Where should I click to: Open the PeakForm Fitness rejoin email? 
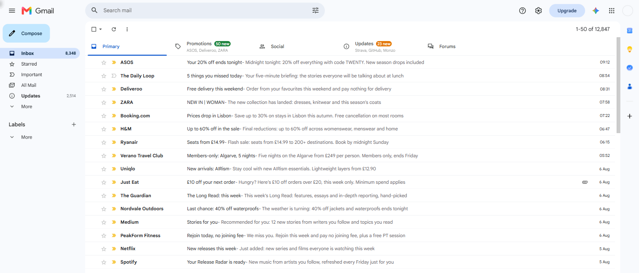pos(350,236)
